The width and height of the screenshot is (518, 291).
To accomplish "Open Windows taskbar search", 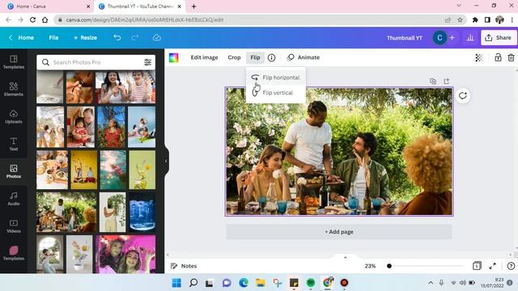I will (193, 283).
